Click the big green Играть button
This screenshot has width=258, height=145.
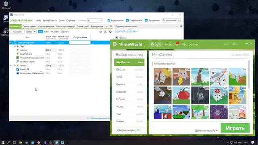[235, 128]
